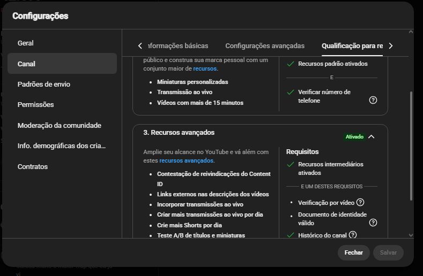Open Permissões settings section
Screen dimensions: 423x276
click(62, 104)
